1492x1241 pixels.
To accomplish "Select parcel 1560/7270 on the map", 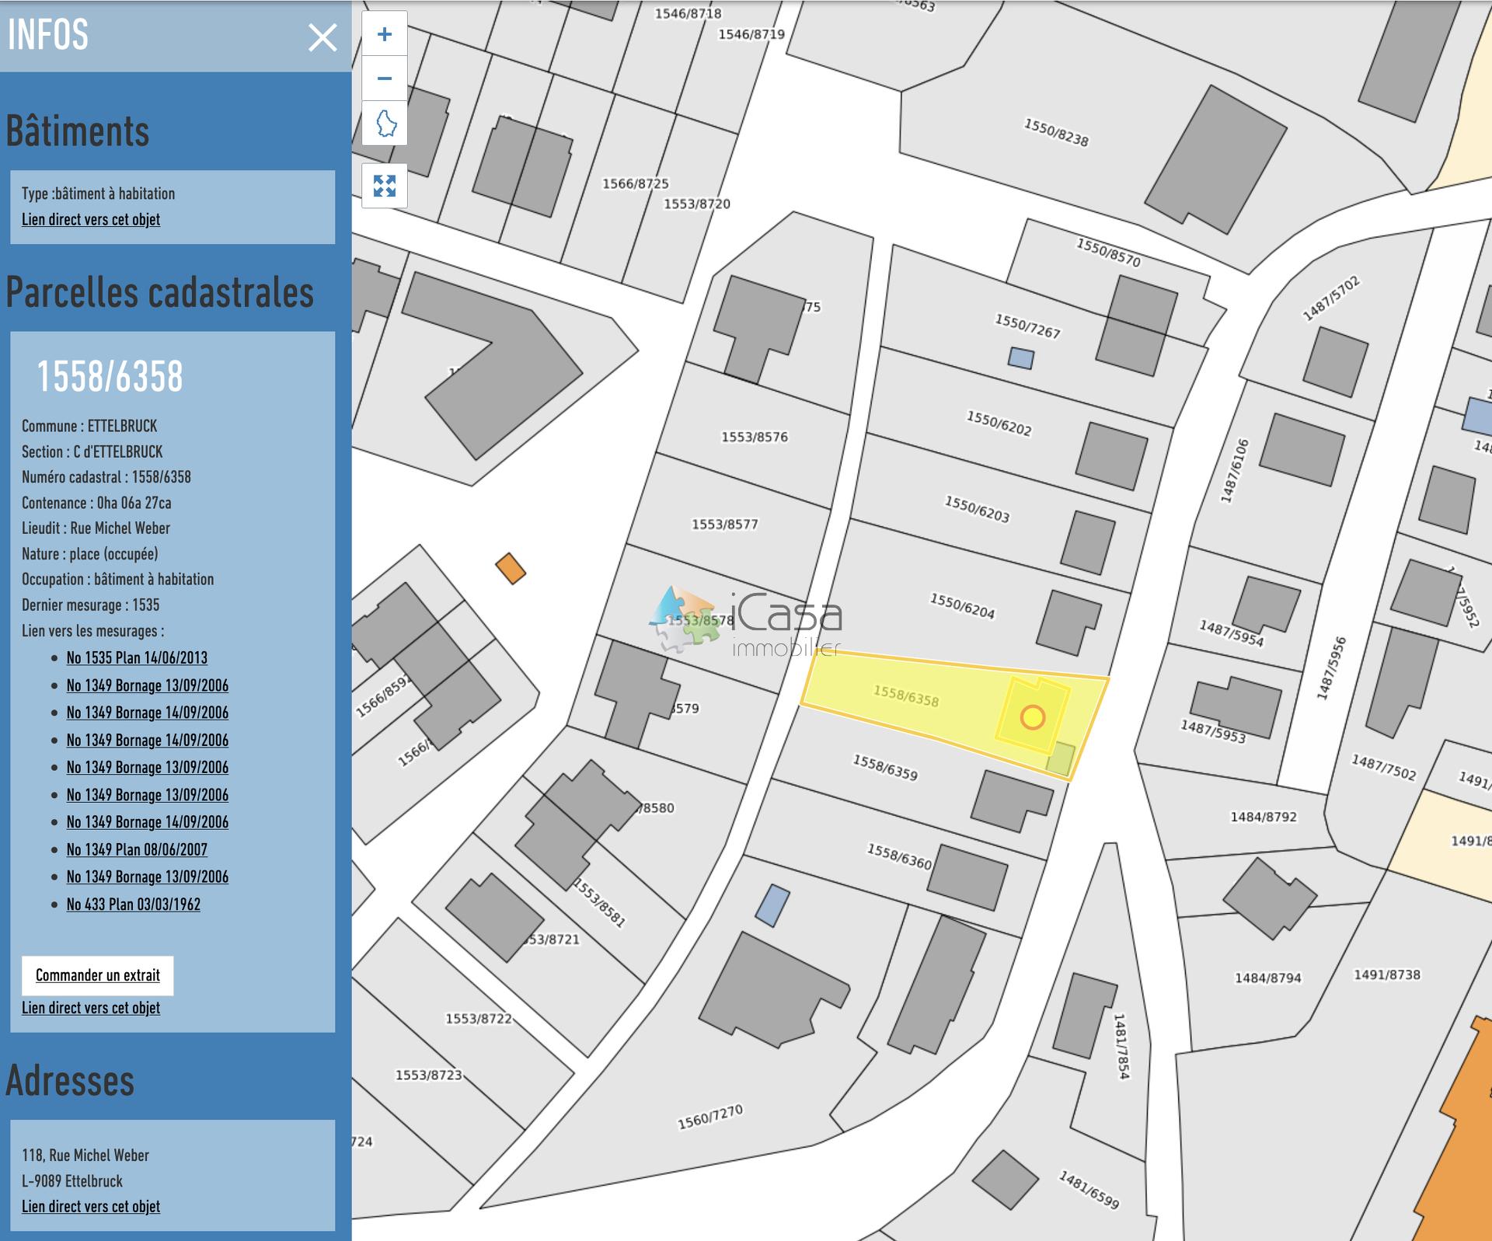I will click(710, 1117).
